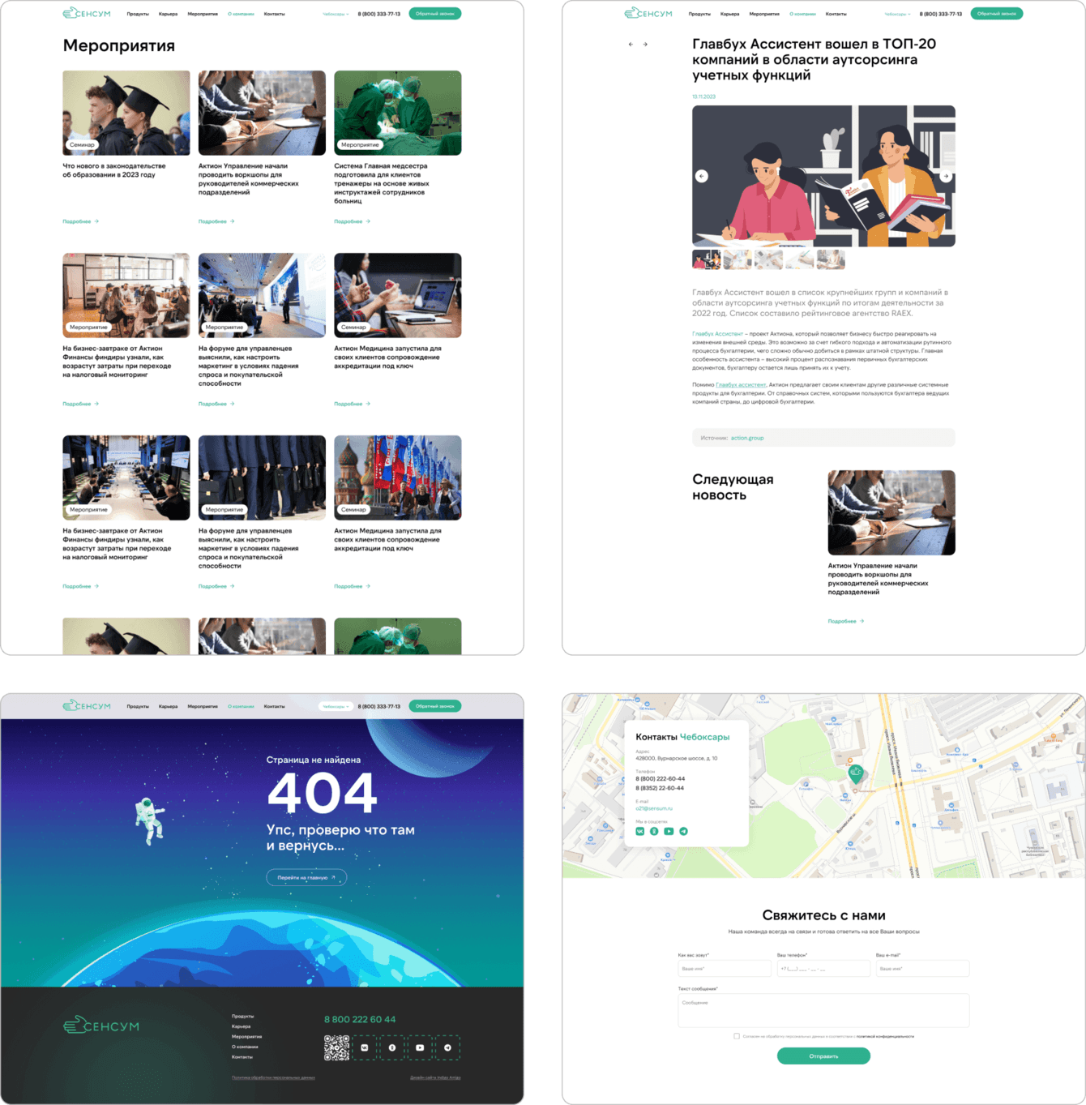1086x1105 pixels.
Task: Open Контакты in the Мероприятия page header menu
Action: (274, 14)
